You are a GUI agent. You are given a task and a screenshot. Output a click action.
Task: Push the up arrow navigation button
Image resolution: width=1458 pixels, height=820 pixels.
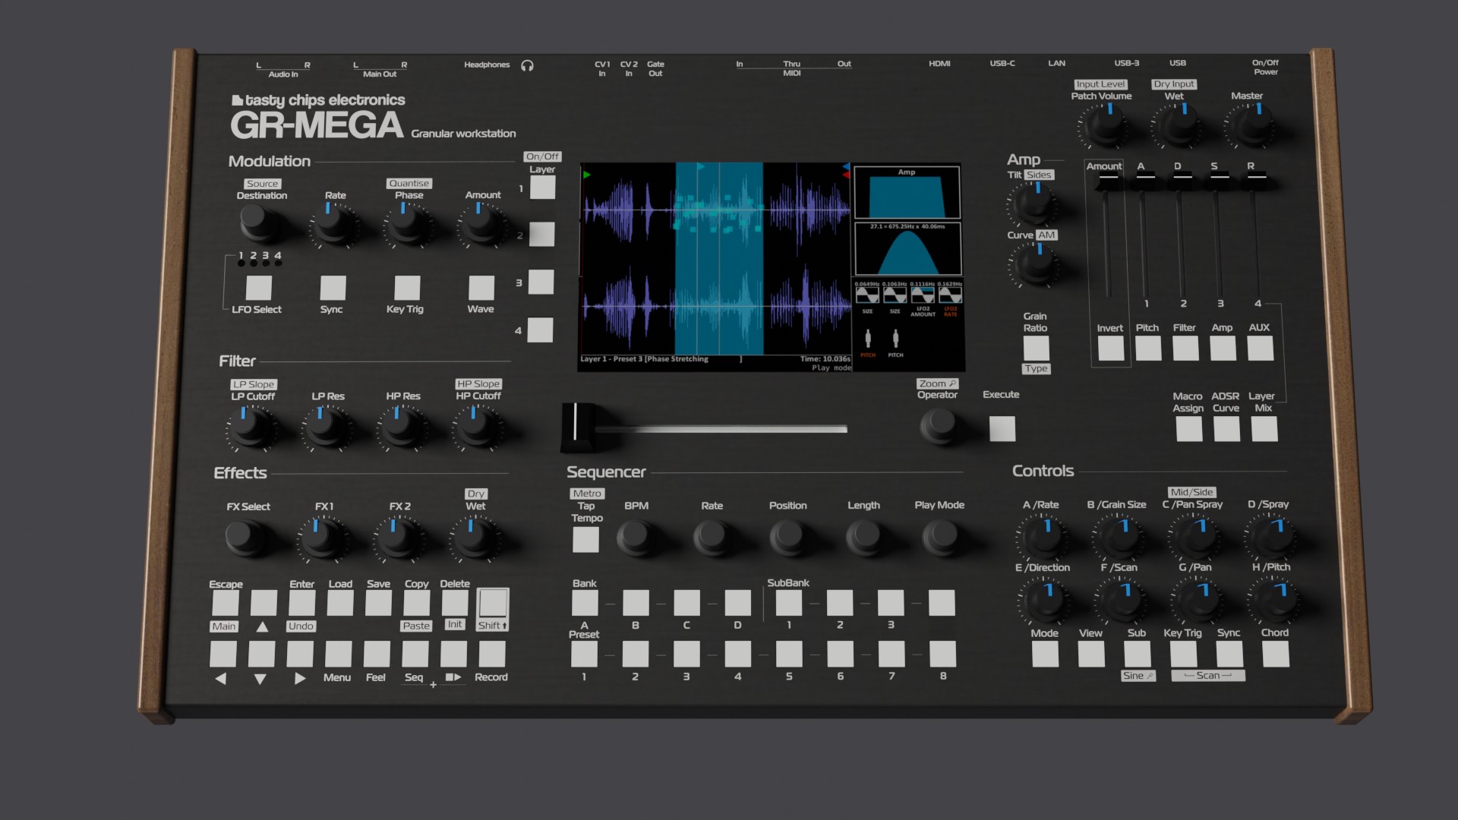click(x=264, y=603)
